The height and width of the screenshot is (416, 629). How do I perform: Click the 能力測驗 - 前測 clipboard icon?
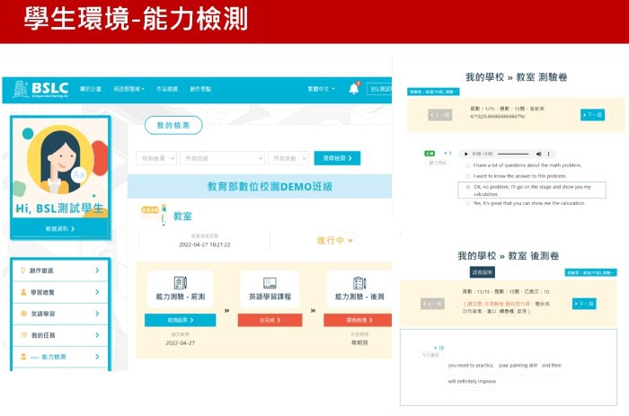coord(180,283)
